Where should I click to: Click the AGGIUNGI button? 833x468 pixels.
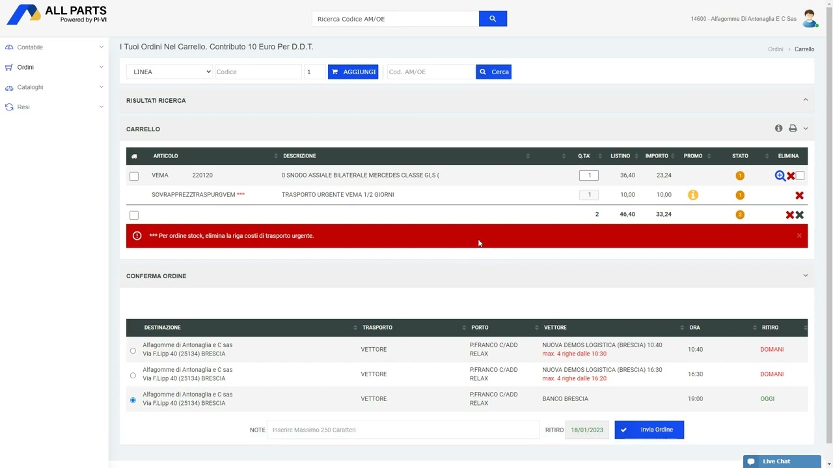point(353,71)
